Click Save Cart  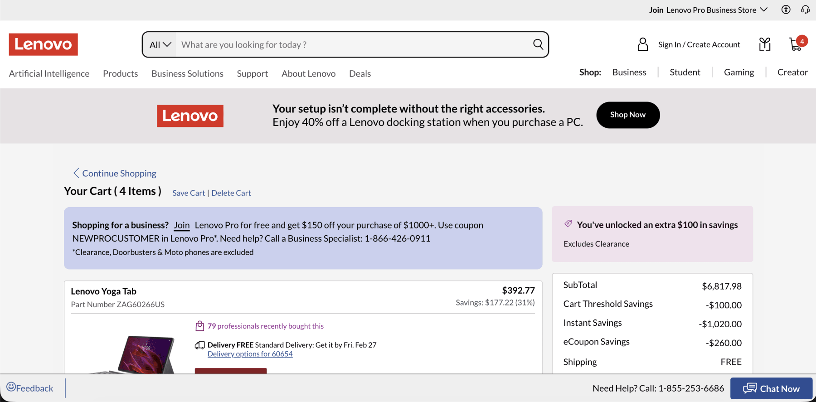click(x=189, y=193)
